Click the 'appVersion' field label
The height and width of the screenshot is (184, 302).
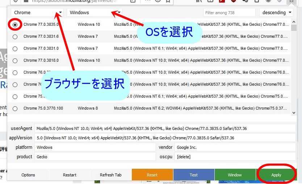(21, 138)
